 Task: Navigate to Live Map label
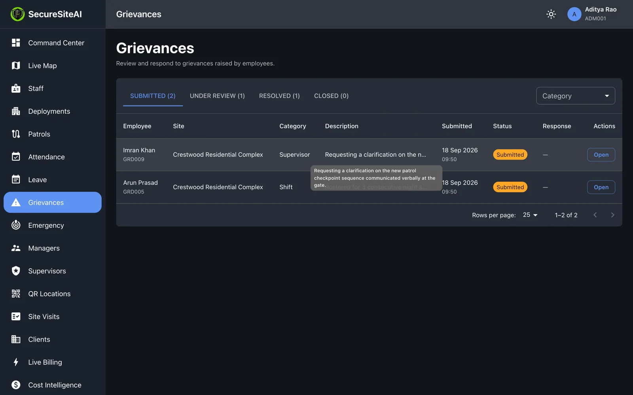point(42,66)
